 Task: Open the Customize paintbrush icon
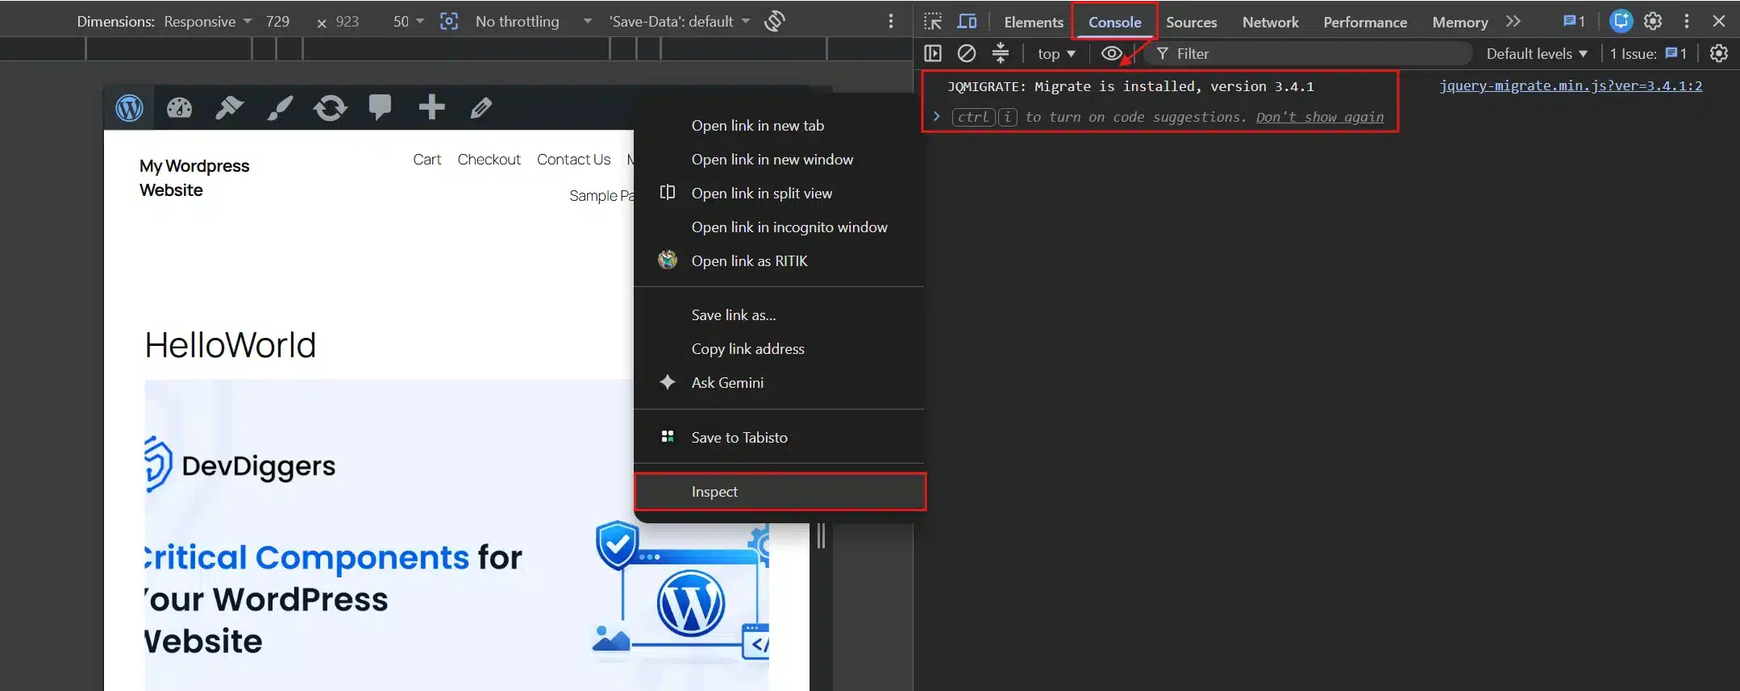pyautogui.click(x=280, y=107)
